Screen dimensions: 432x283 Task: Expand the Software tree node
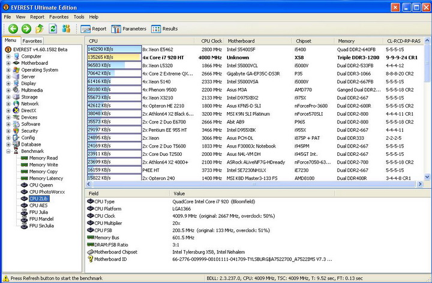tap(8, 124)
